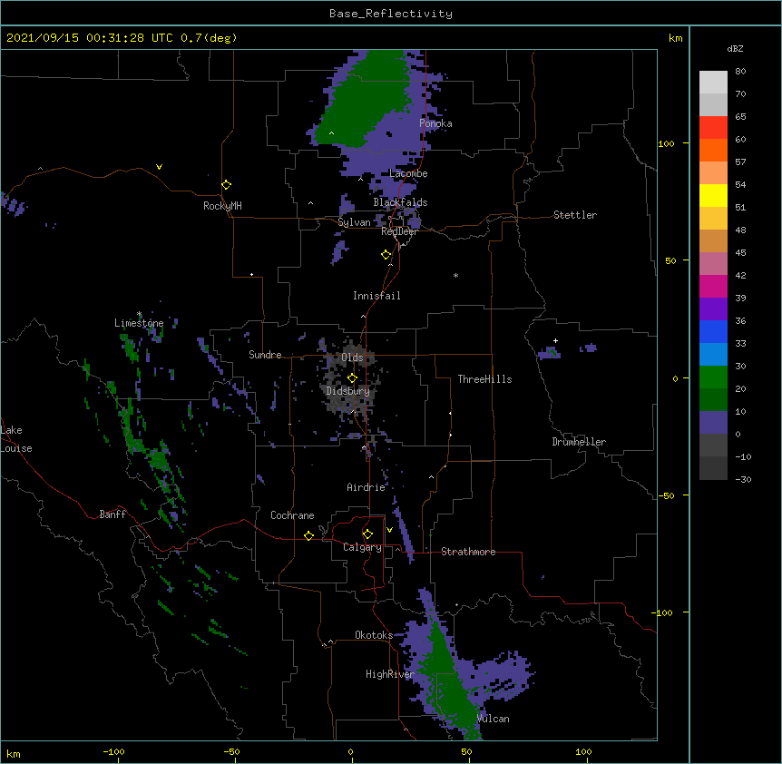This screenshot has height=764, width=782.
Task: Select the 65 dBZ red swatch
Action: [713, 128]
